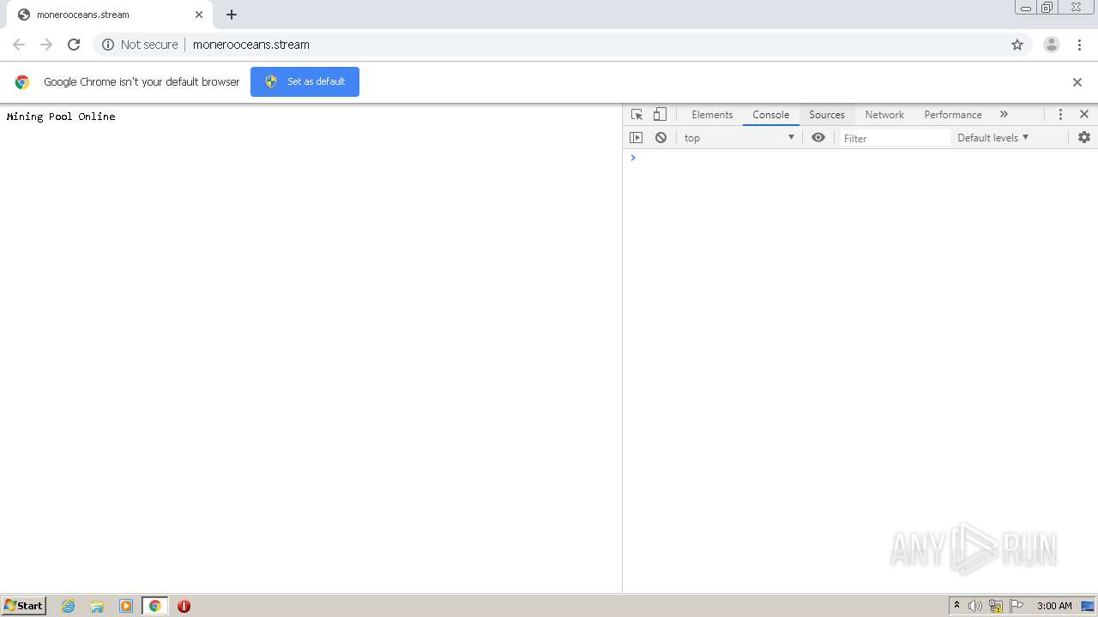
Task: Click the 3:00 AM clock
Action: click(x=1054, y=606)
